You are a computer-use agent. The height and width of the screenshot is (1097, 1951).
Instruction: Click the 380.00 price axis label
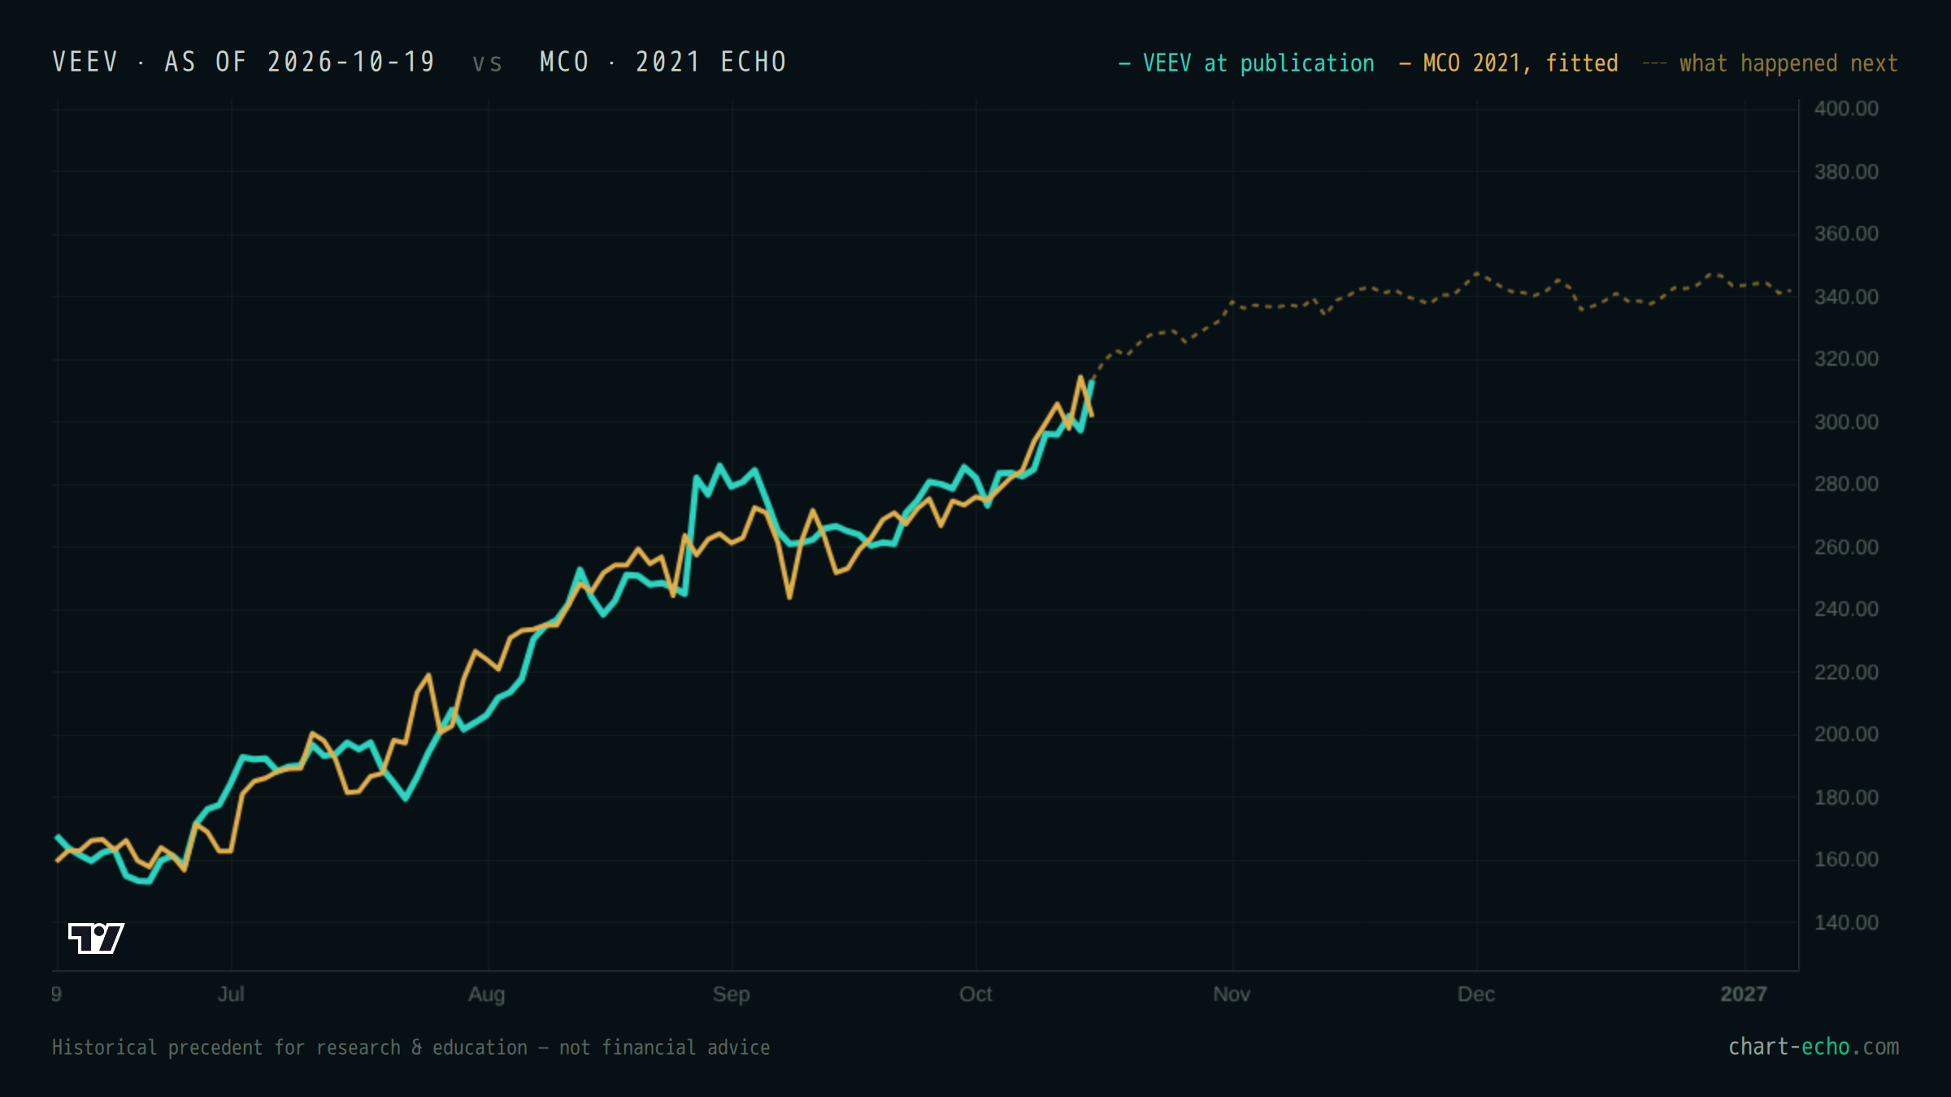(1846, 172)
